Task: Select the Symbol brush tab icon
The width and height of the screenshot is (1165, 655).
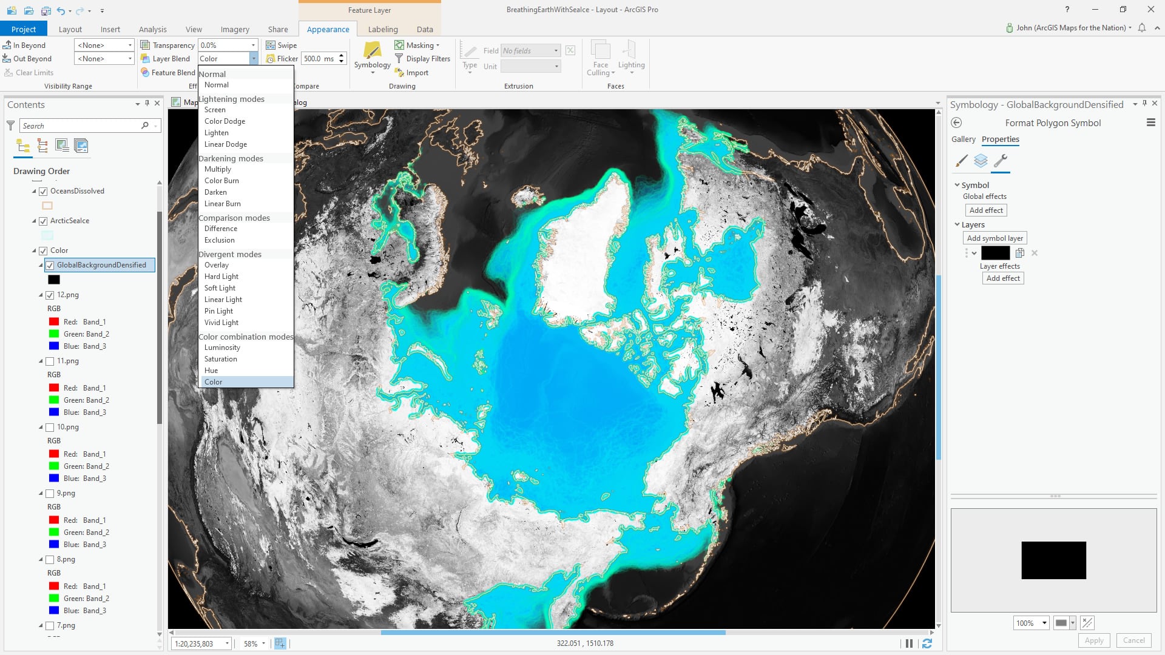Action: 962,161
